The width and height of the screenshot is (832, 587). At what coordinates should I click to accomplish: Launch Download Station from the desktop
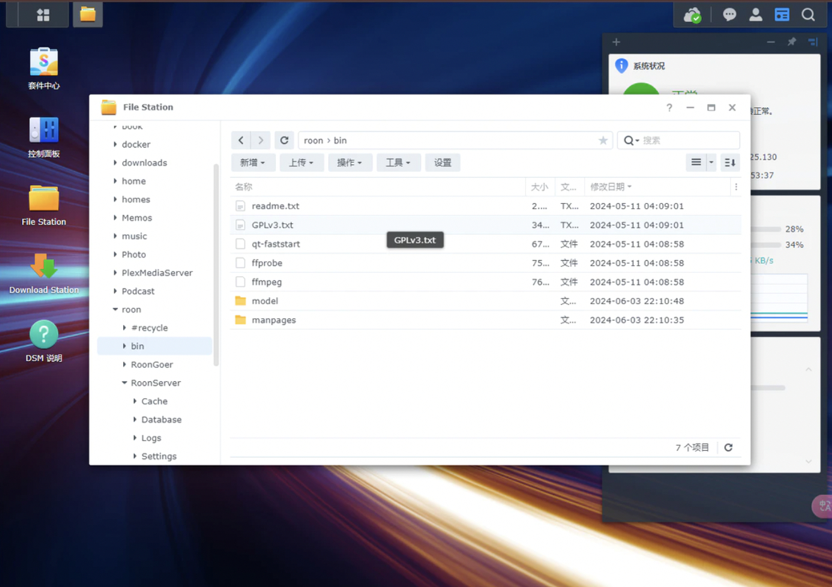click(x=44, y=267)
